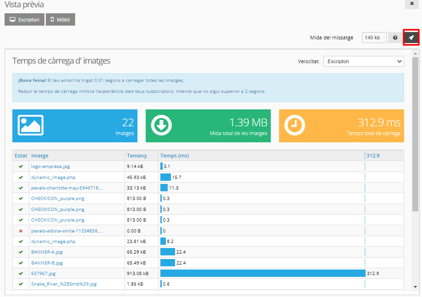Open the BANNER-A.jpg link
The height and width of the screenshot is (297, 422).
(x=46, y=252)
